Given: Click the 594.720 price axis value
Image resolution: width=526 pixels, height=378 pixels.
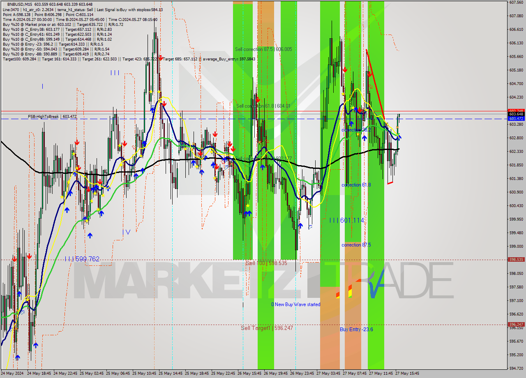Looking at the screenshot, I should coord(516,368).
